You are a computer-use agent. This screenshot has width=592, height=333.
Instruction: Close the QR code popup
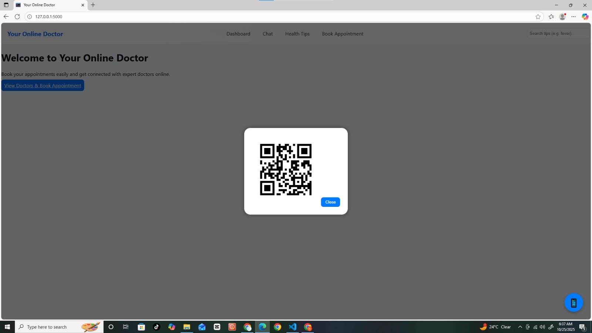click(330, 202)
